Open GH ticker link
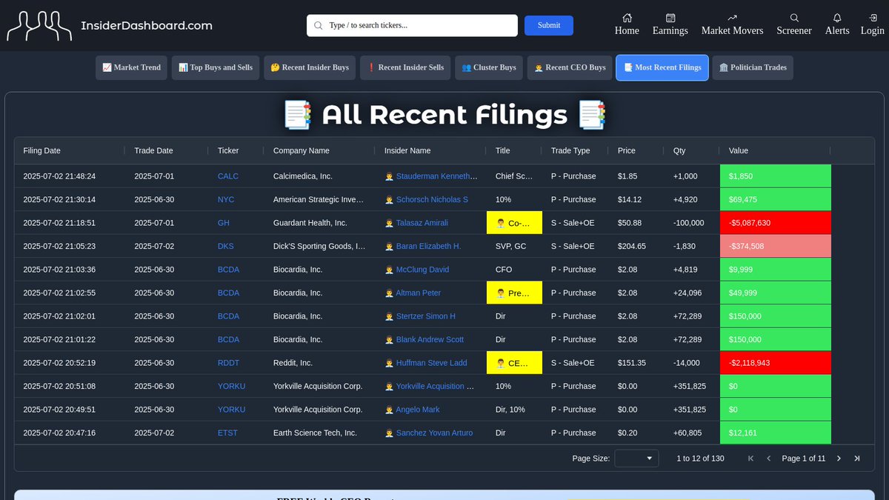 (224, 223)
